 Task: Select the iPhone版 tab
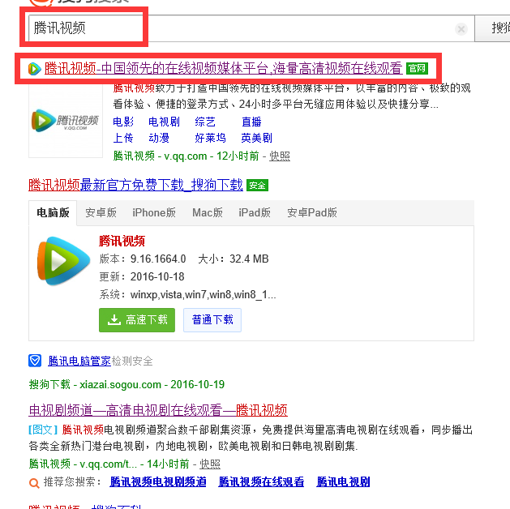154,213
